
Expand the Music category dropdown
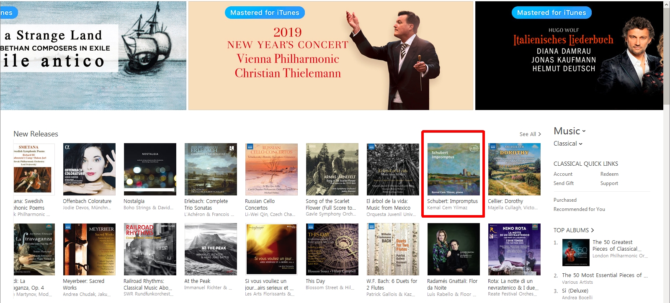pos(569,131)
